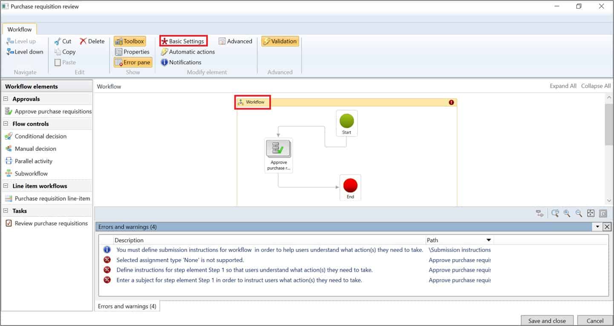The image size is (614, 326).
Task: Select the Subworkflow element
Action: pyautogui.click(x=31, y=173)
